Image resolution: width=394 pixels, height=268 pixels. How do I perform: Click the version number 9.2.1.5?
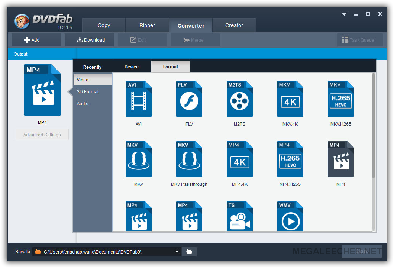click(65, 28)
